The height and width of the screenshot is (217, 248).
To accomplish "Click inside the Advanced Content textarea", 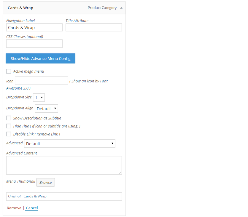I will coord(64,165).
